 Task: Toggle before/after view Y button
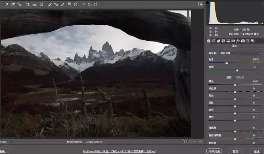point(184,142)
